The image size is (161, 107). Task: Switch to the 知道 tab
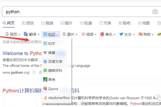[x=86, y=23]
